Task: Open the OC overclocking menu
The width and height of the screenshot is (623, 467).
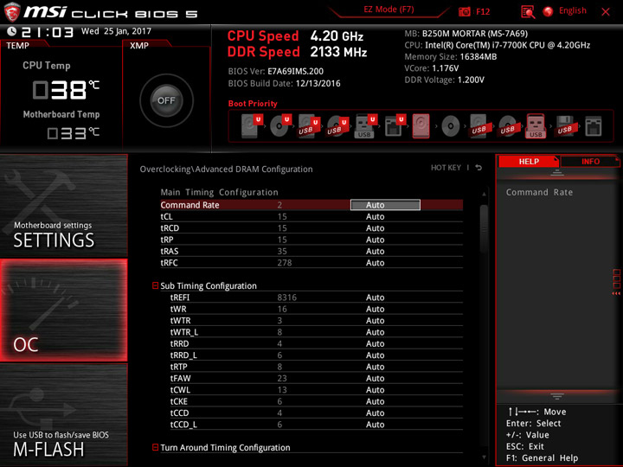Action: click(63, 310)
